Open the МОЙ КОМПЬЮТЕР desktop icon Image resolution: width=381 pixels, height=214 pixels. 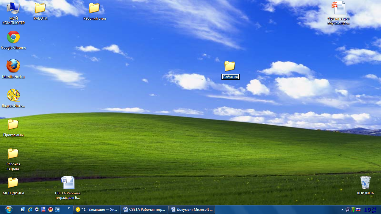pos(13,13)
